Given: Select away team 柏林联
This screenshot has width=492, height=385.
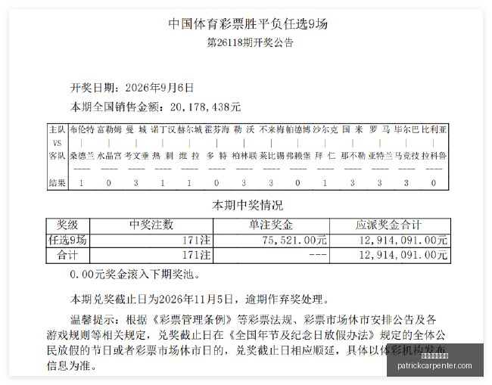Looking at the screenshot, I should click(x=244, y=156).
